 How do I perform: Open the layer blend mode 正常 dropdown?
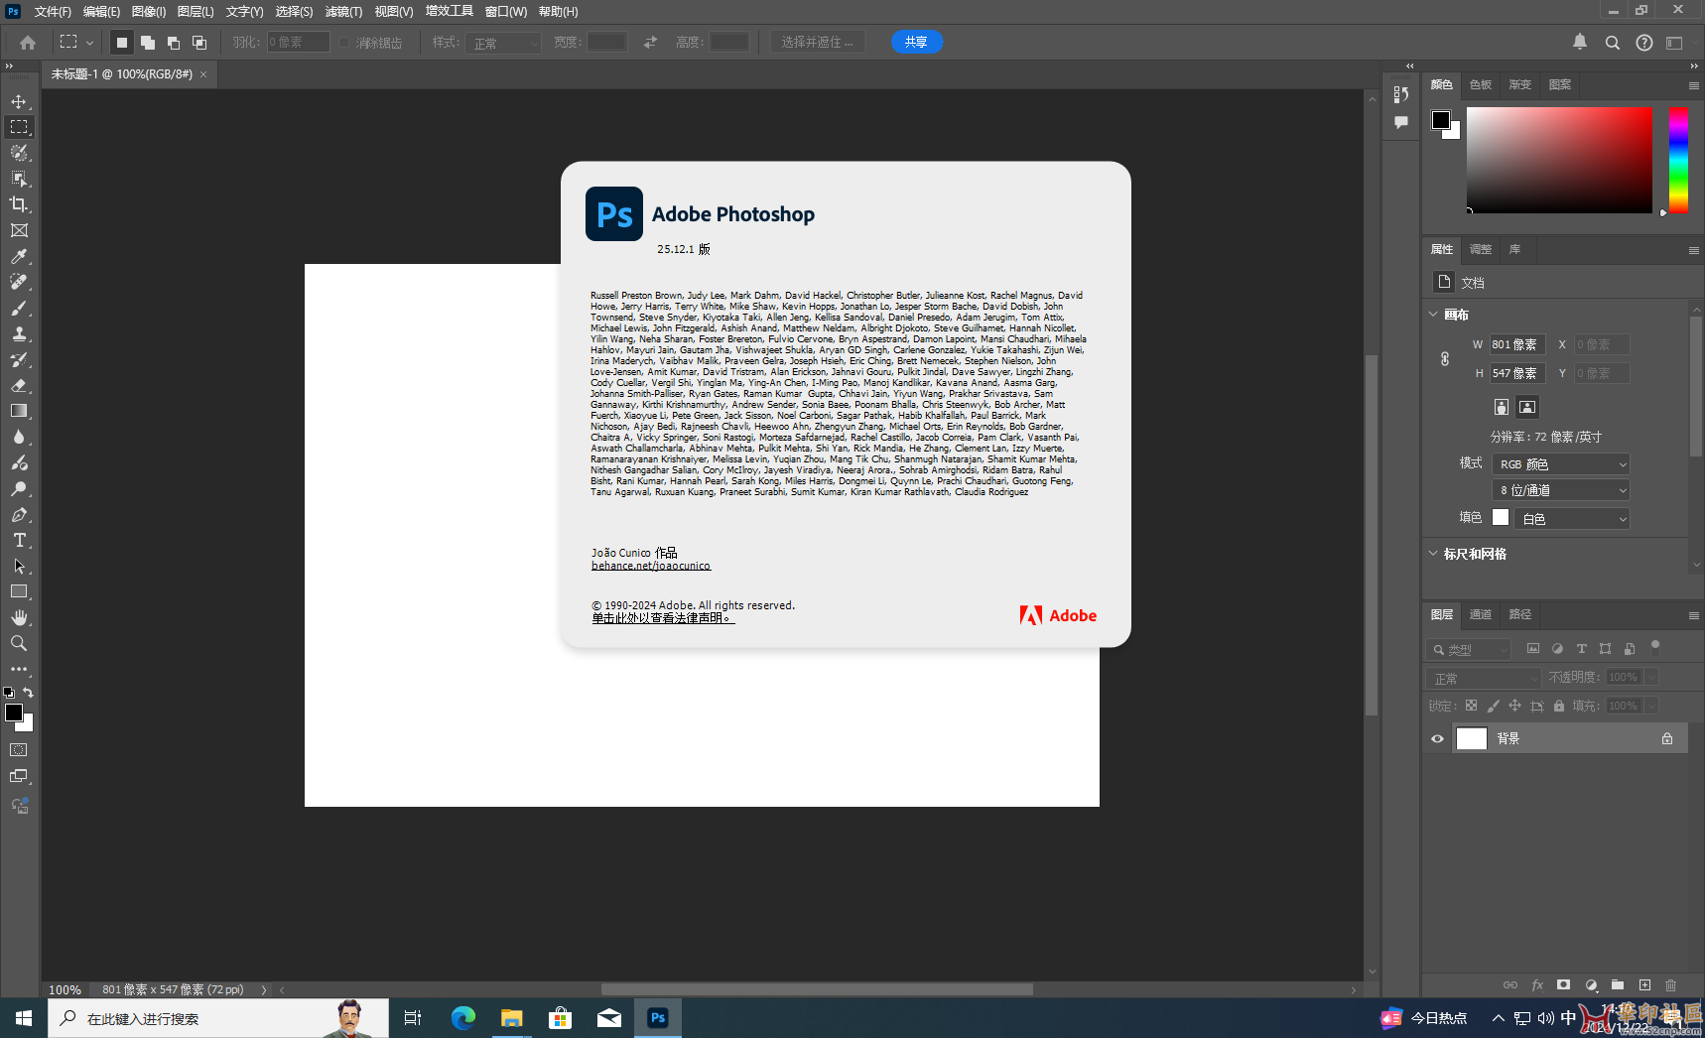(1484, 678)
